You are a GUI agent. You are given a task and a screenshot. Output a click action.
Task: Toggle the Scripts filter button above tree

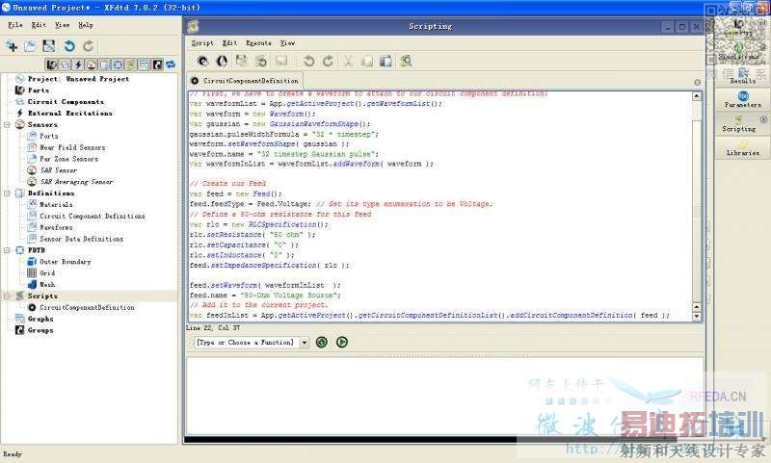[x=131, y=64]
